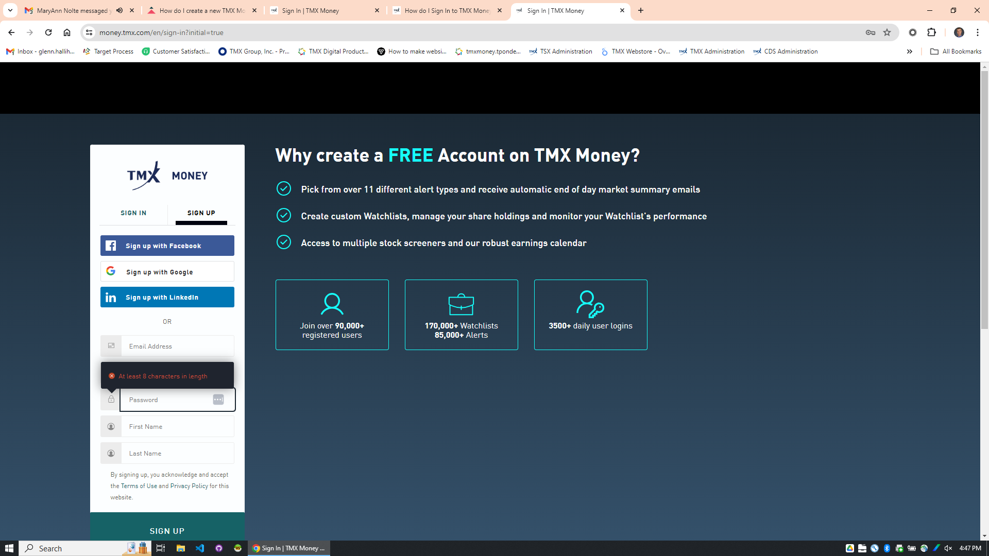Click the Google G logo icon
Image resolution: width=989 pixels, height=556 pixels.
pos(111,271)
